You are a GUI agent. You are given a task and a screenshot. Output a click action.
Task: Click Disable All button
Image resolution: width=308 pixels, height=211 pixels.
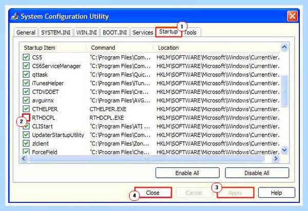click(257, 173)
